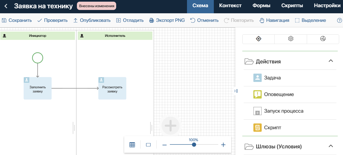Image resolution: width=343 pixels, height=155 pixels.
Task: Click the Исполнитель lane person icon
Action: point(82,36)
